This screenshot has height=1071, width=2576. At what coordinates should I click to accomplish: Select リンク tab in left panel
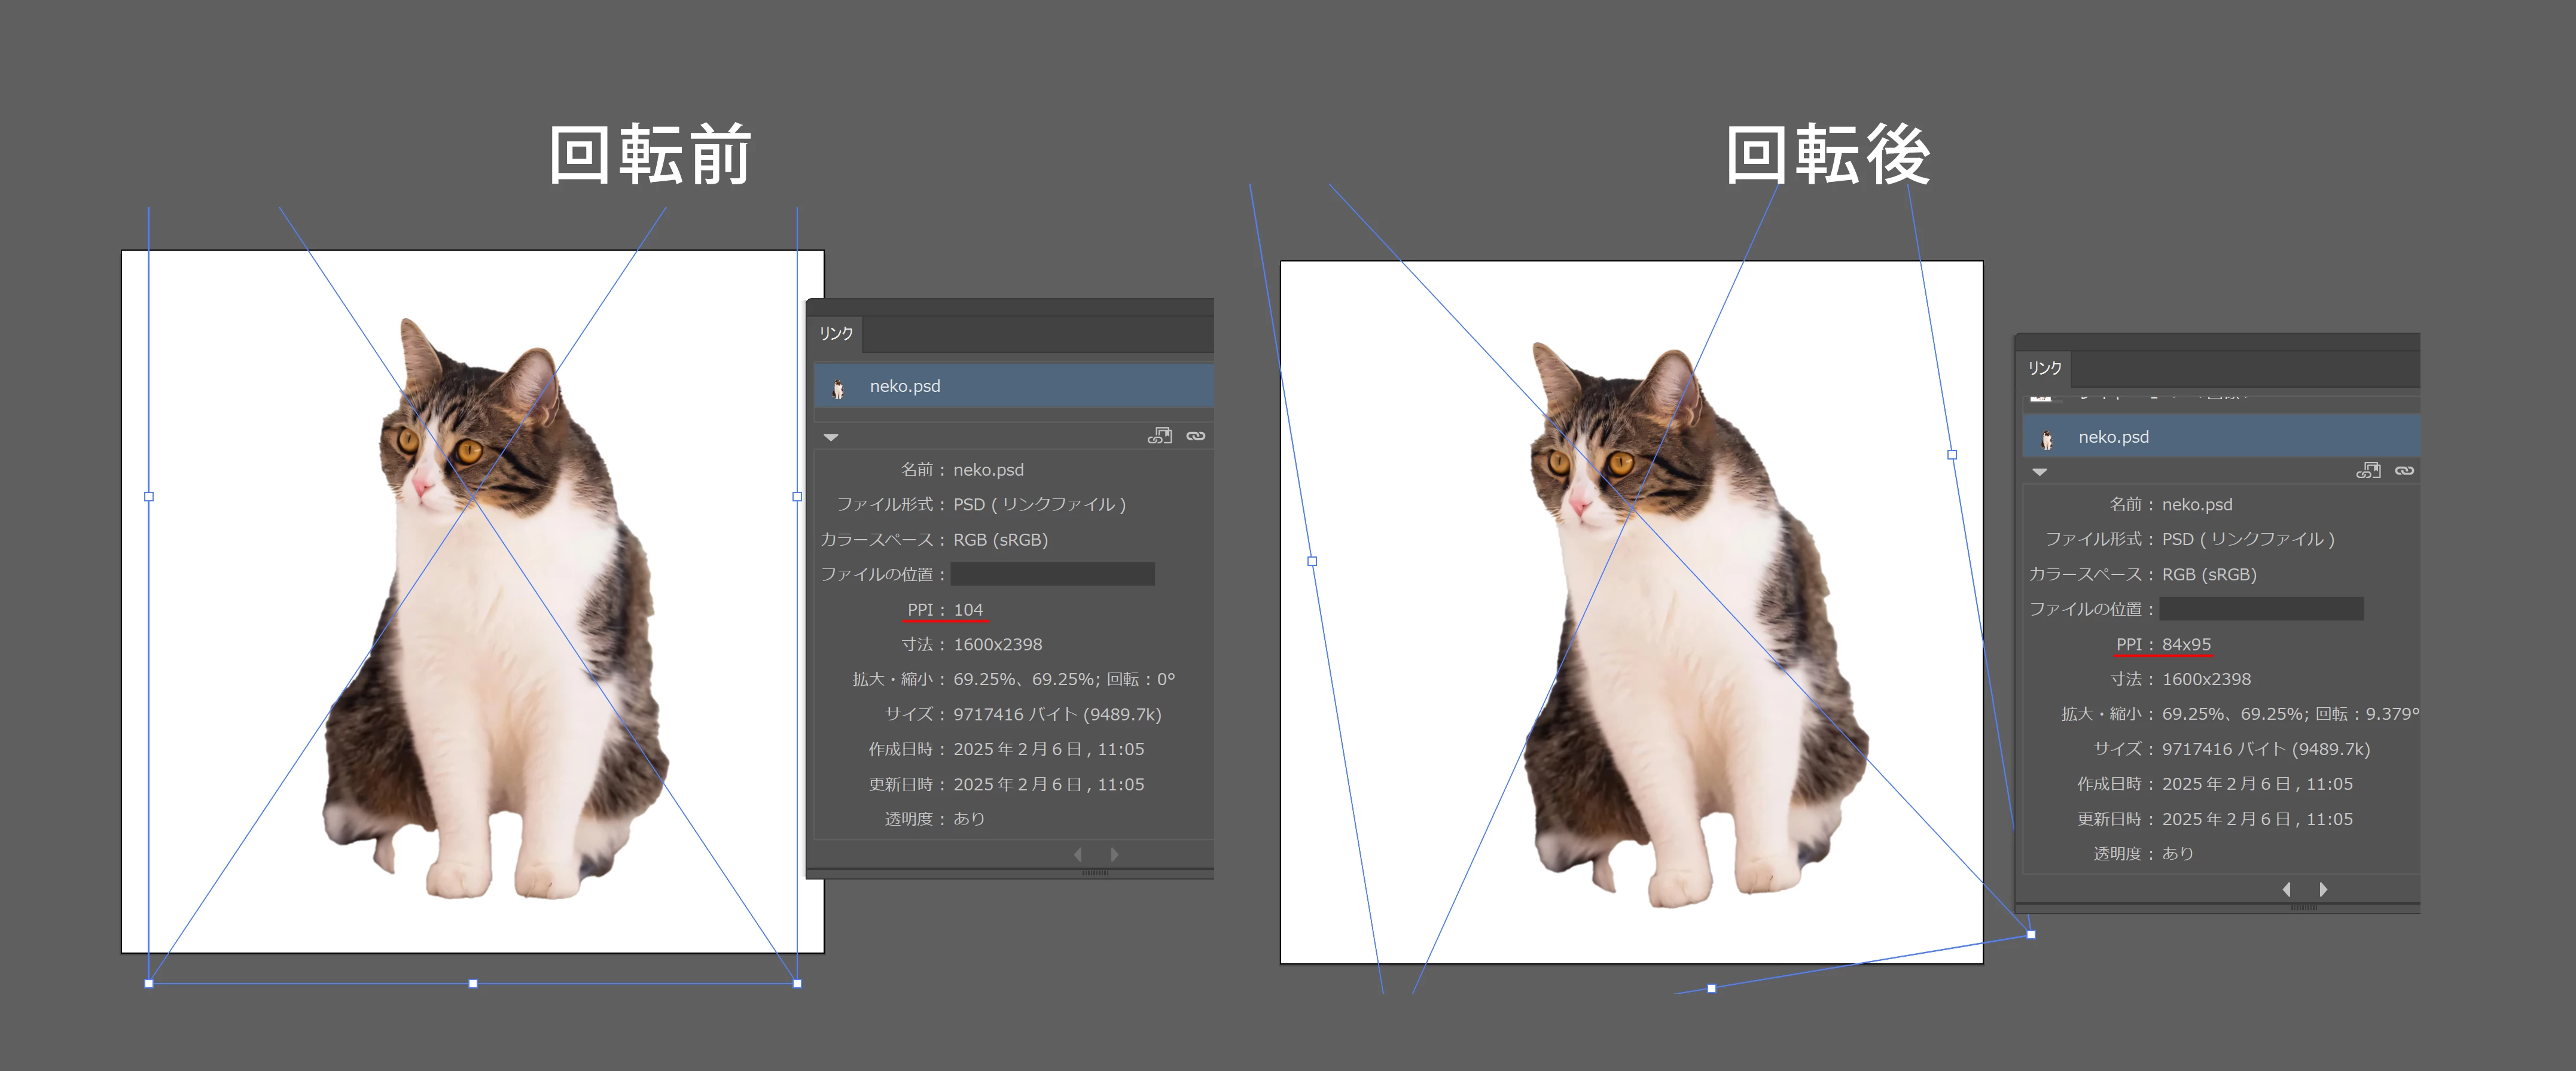[836, 333]
